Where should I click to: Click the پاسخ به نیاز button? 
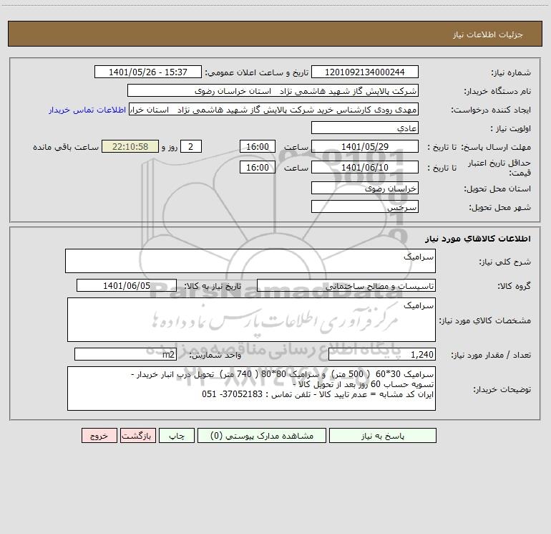pos(383,435)
